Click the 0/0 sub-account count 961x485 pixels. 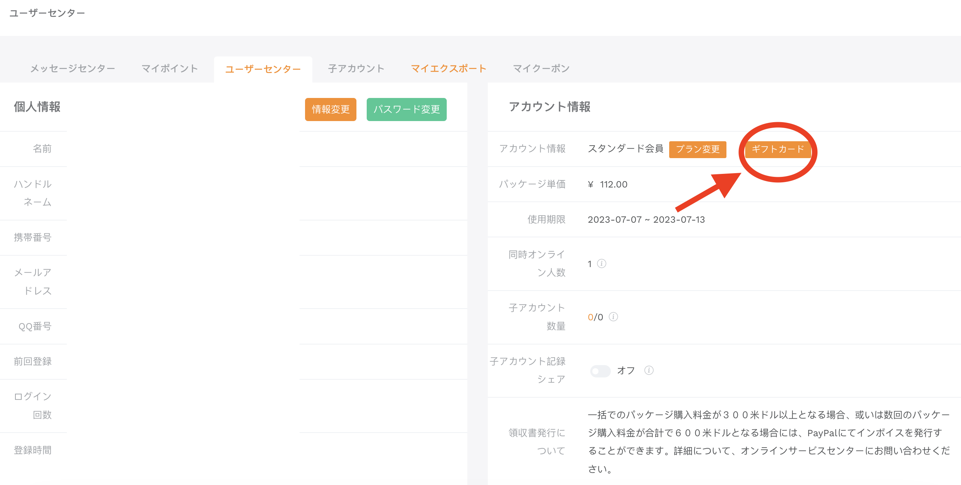pyautogui.click(x=595, y=317)
